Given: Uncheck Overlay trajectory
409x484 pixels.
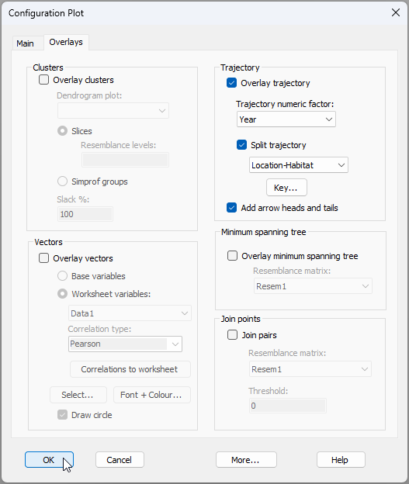Looking at the screenshot, I should pyautogui.click(x=232, y=83).
